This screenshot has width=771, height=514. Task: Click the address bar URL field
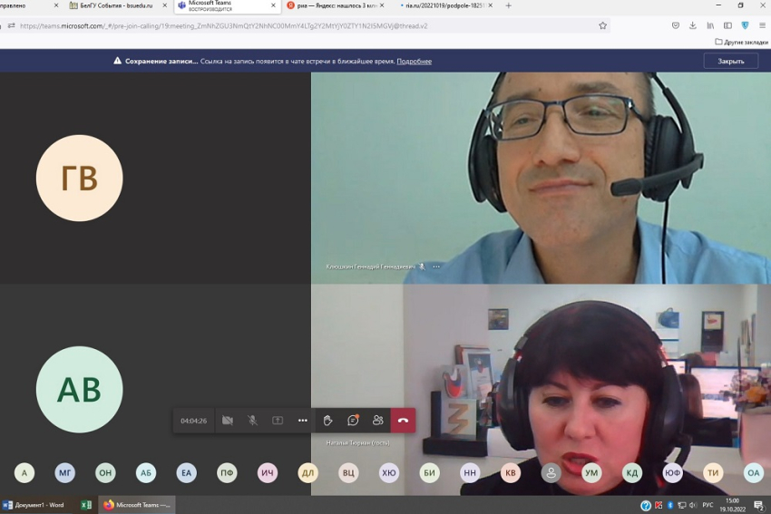[x=308, y=25]
